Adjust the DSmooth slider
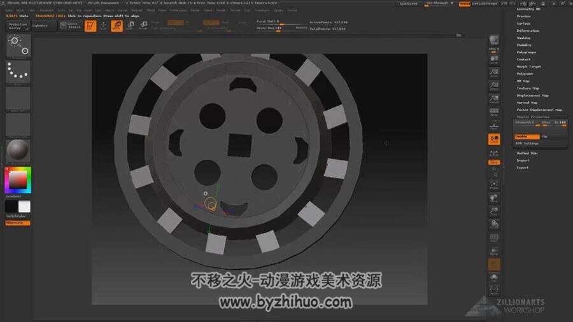The width and height of the screenshot is (573, 322). click(527, 123)
